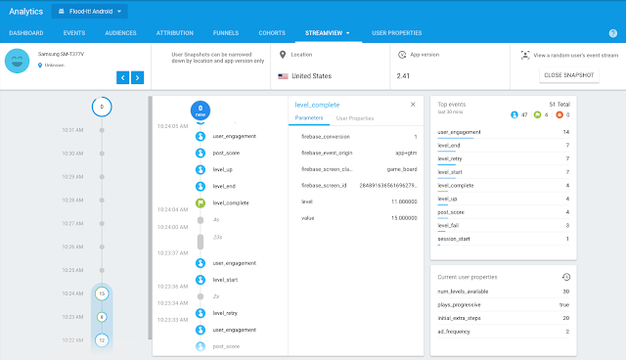Click the orange error events count icon
626x360 pixels.
point(559,114)
